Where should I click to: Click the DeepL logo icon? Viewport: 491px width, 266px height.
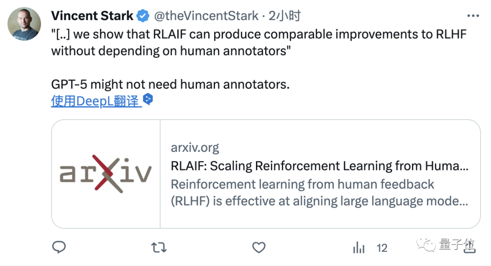click(148, 99)
